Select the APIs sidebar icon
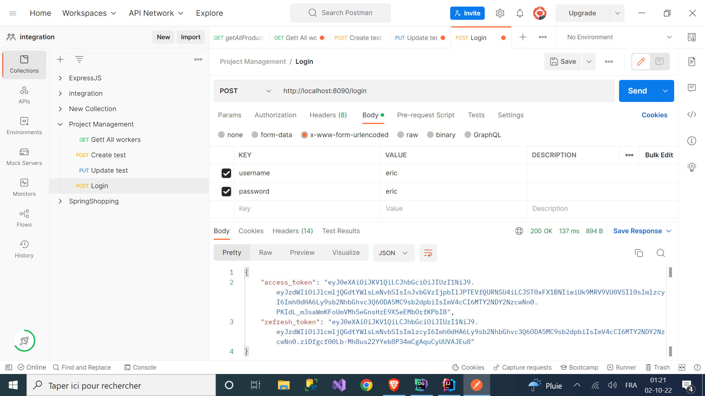This screenshot has height=396, width=705. point(24,95)
